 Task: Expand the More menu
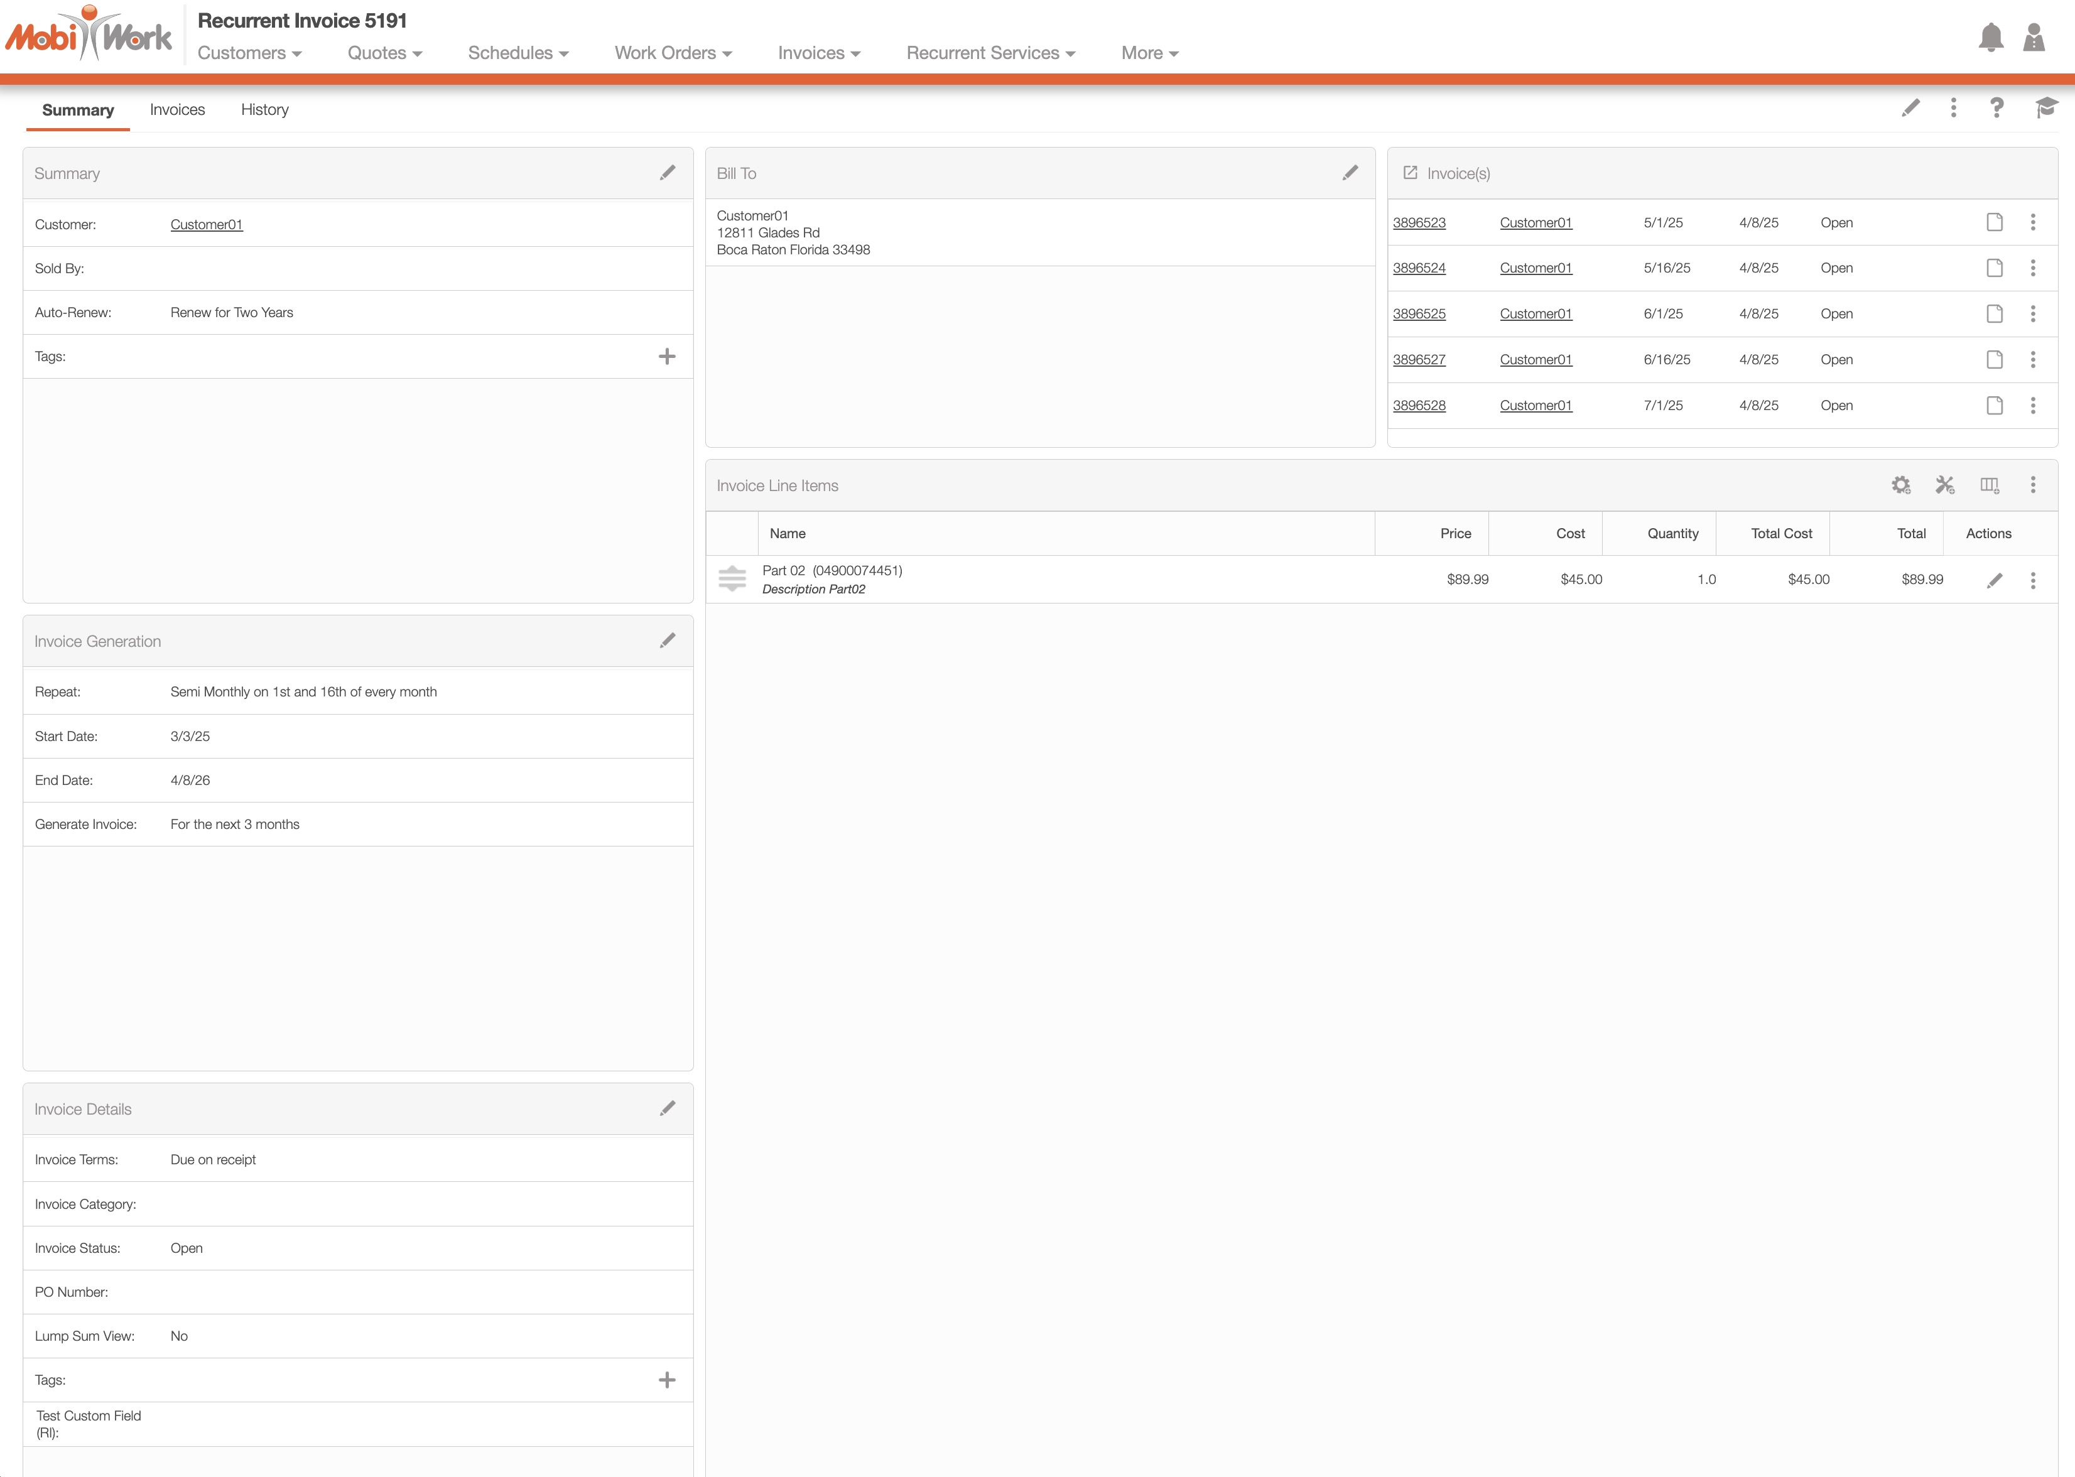[1149, 53]
